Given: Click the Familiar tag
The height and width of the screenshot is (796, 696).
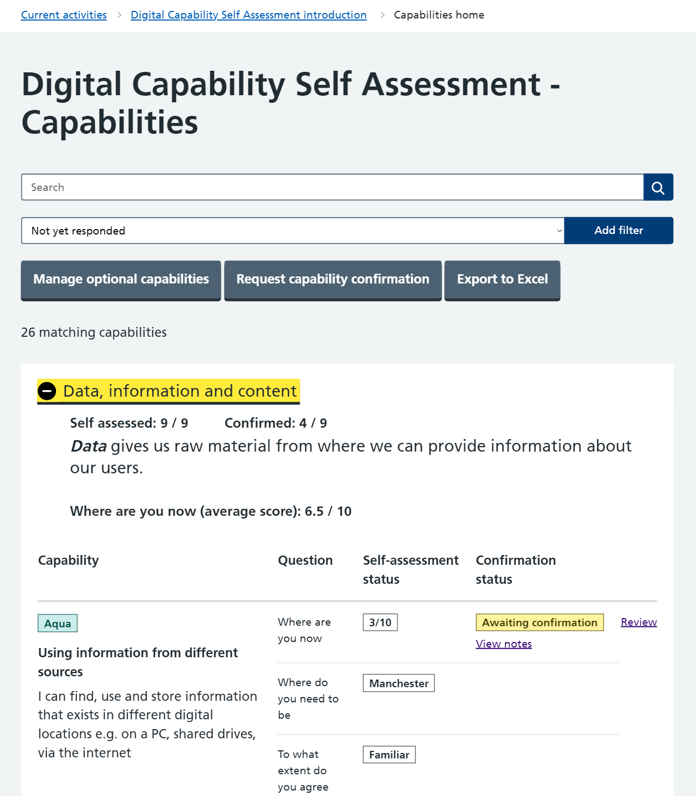Looking at the screenshot, I should pos(389,755).
